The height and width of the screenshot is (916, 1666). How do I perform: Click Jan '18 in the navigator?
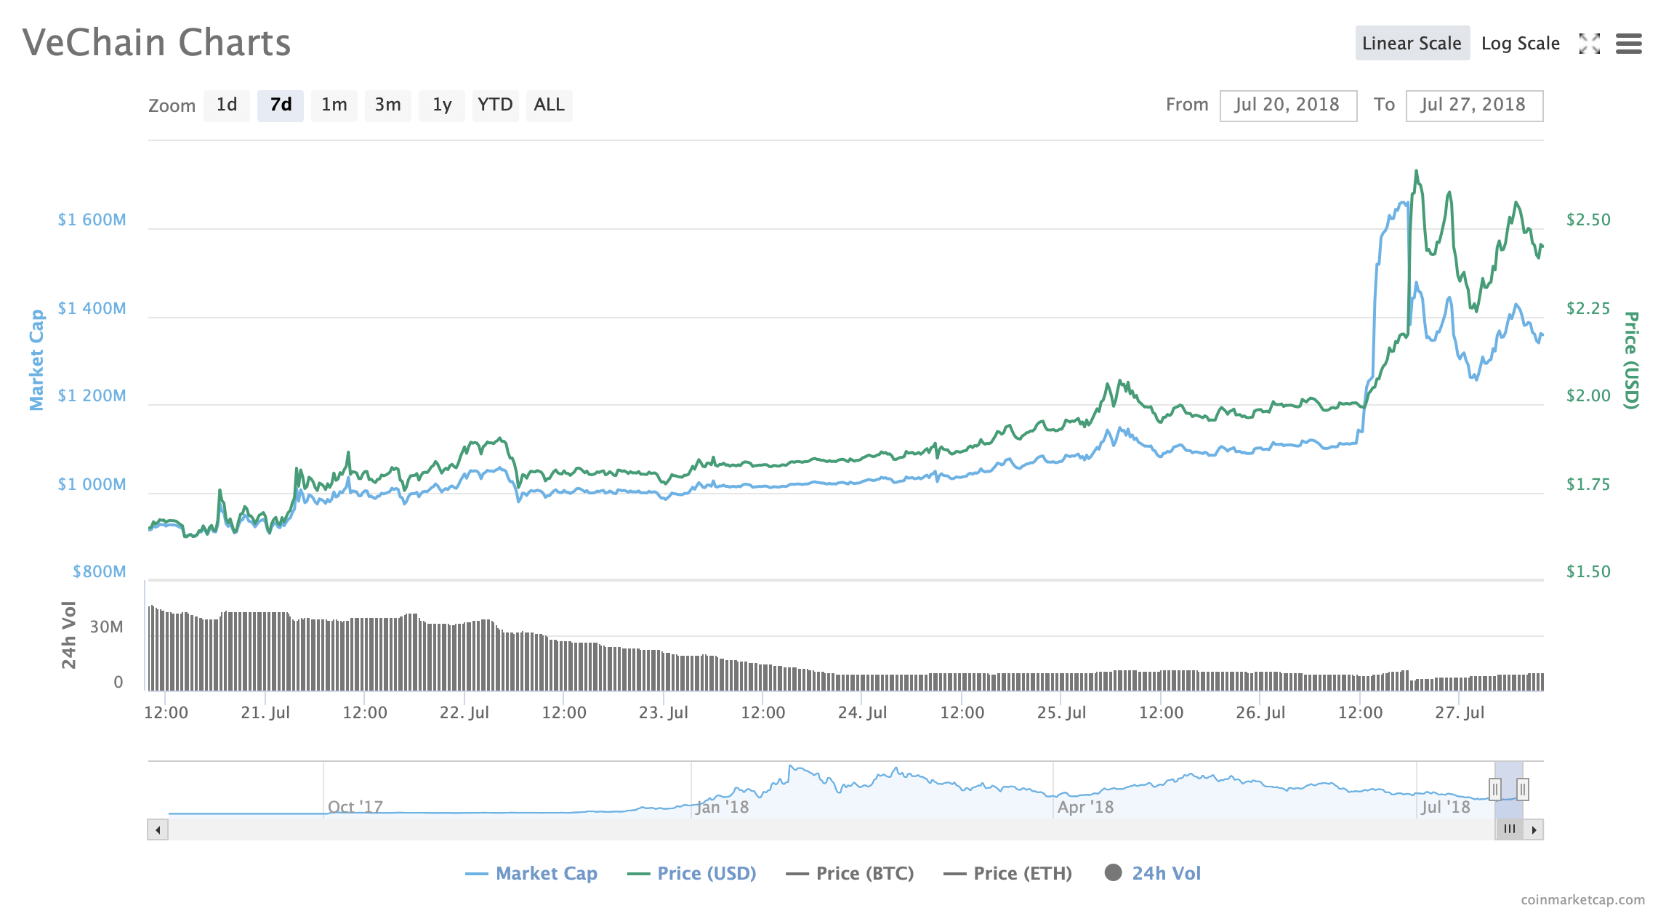[723, 807]
